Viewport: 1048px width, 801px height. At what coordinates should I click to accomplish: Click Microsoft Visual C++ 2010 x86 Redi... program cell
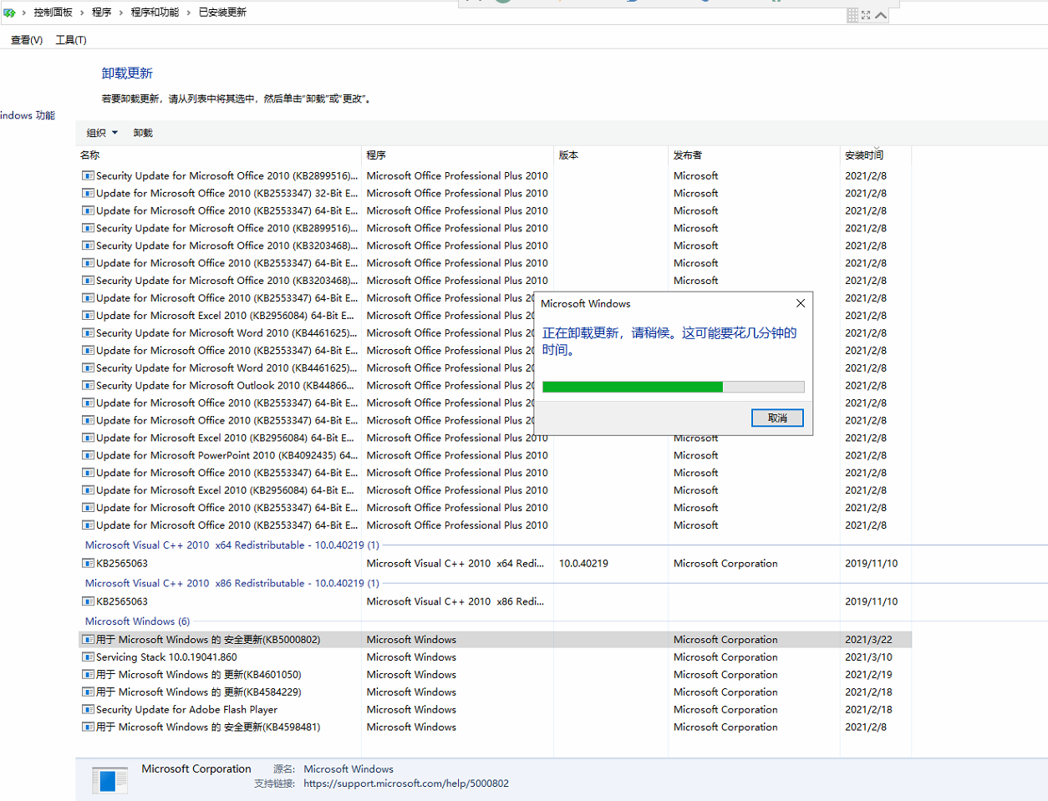click(455, 601)
